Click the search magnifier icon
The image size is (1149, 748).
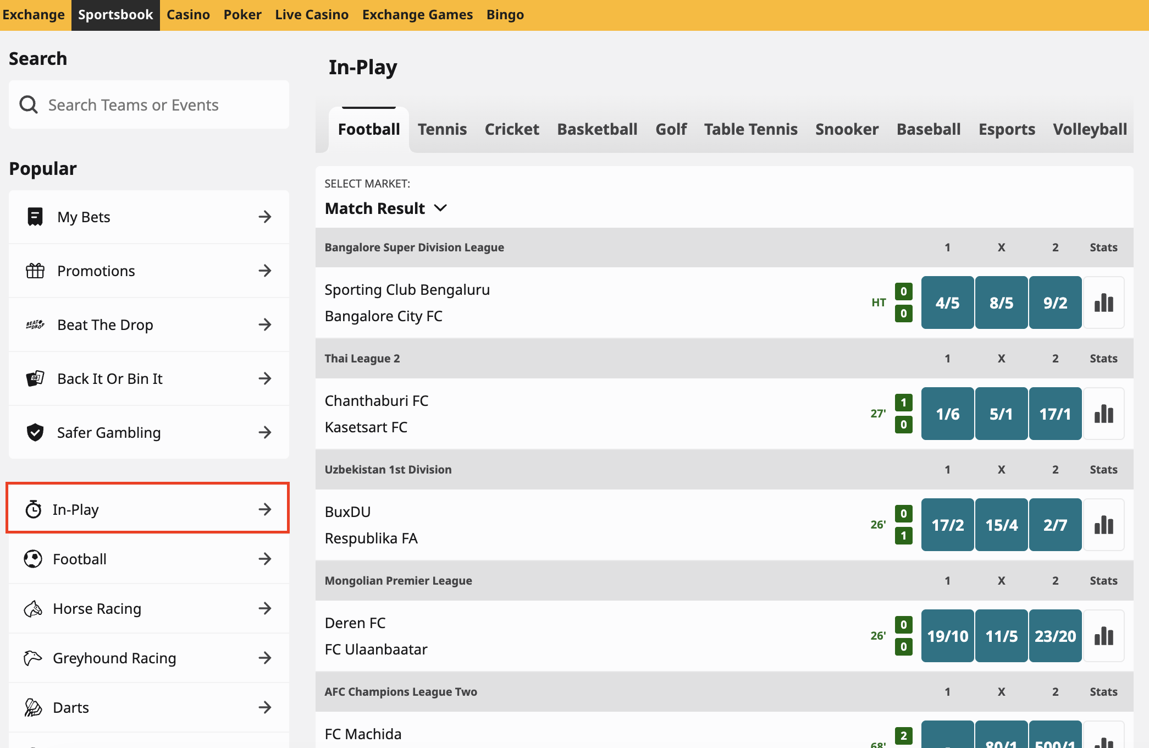[29, 105]
